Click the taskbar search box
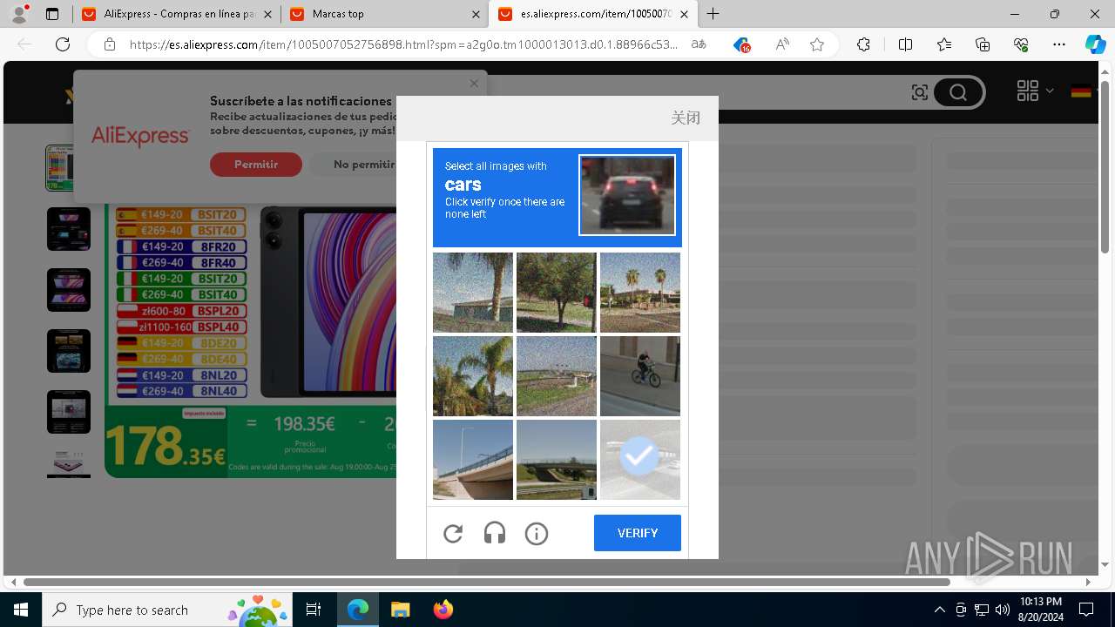This screenshot has width=1115, height=627. (166, 610)
